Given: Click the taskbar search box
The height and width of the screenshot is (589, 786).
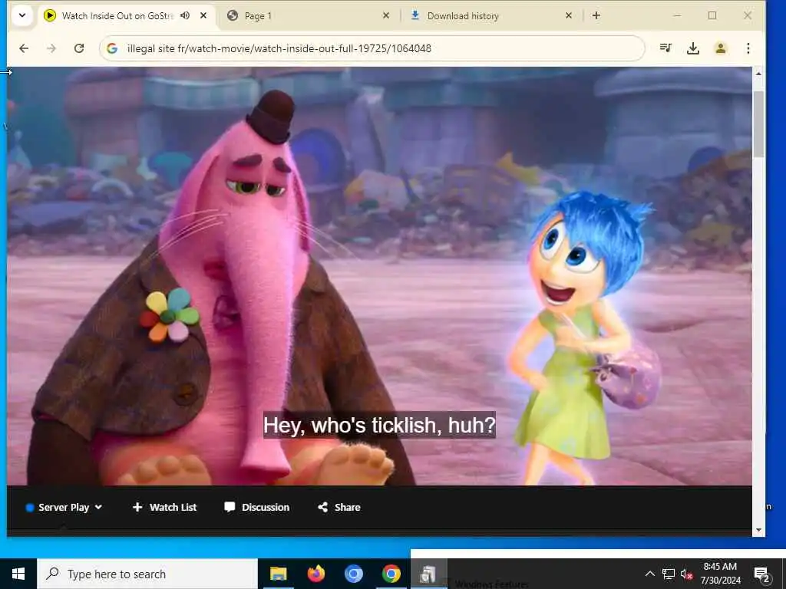Looking at the screenshot, I should click(147, 574).
